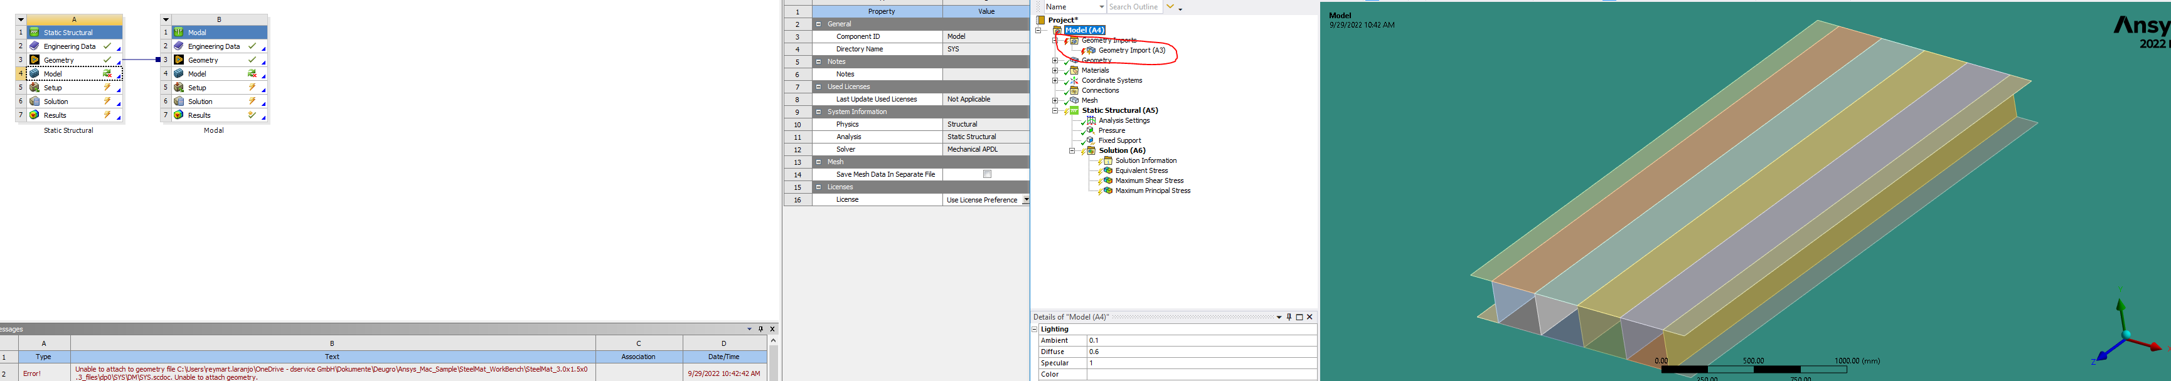Pin the Messages panel
Screen dimensions: 2171x381
point(760,329)
